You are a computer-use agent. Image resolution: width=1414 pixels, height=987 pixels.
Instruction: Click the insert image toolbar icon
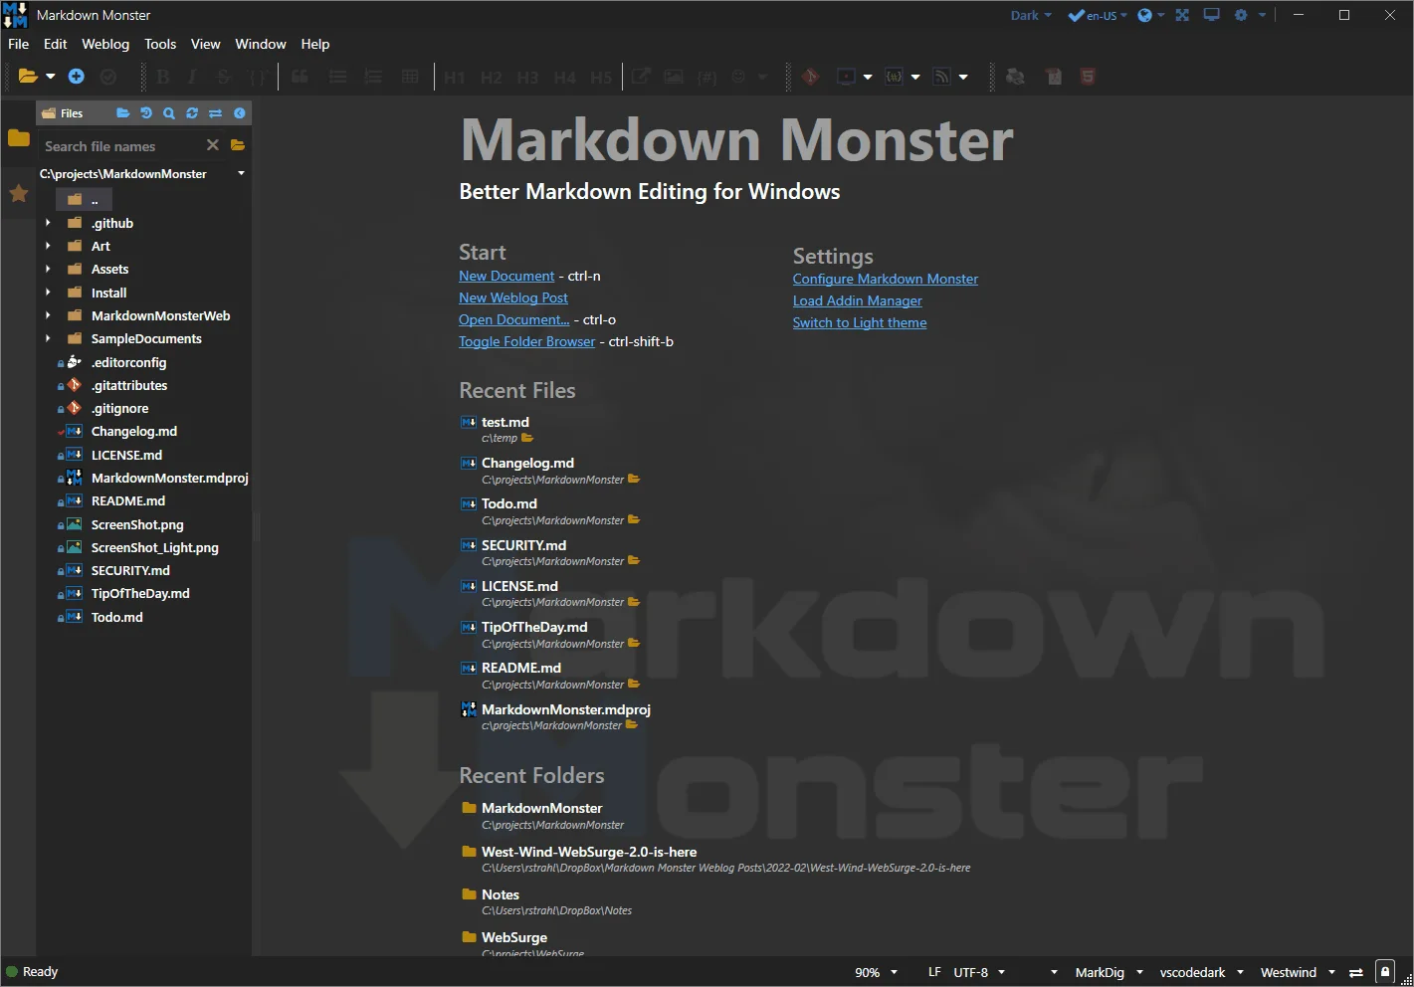pos(674,77)
